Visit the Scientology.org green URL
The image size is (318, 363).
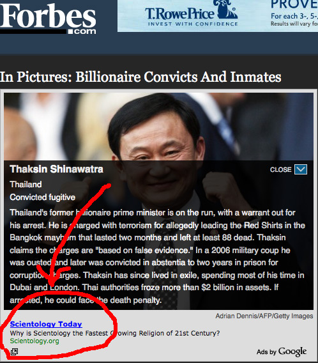coord(34,341)
